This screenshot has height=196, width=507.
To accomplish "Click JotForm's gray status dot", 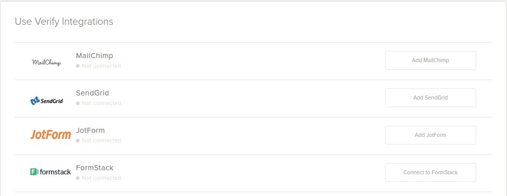I will pyautogui.click(x=77, y=140).
